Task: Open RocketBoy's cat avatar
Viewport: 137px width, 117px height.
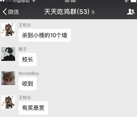Action: tap(8, 78)
